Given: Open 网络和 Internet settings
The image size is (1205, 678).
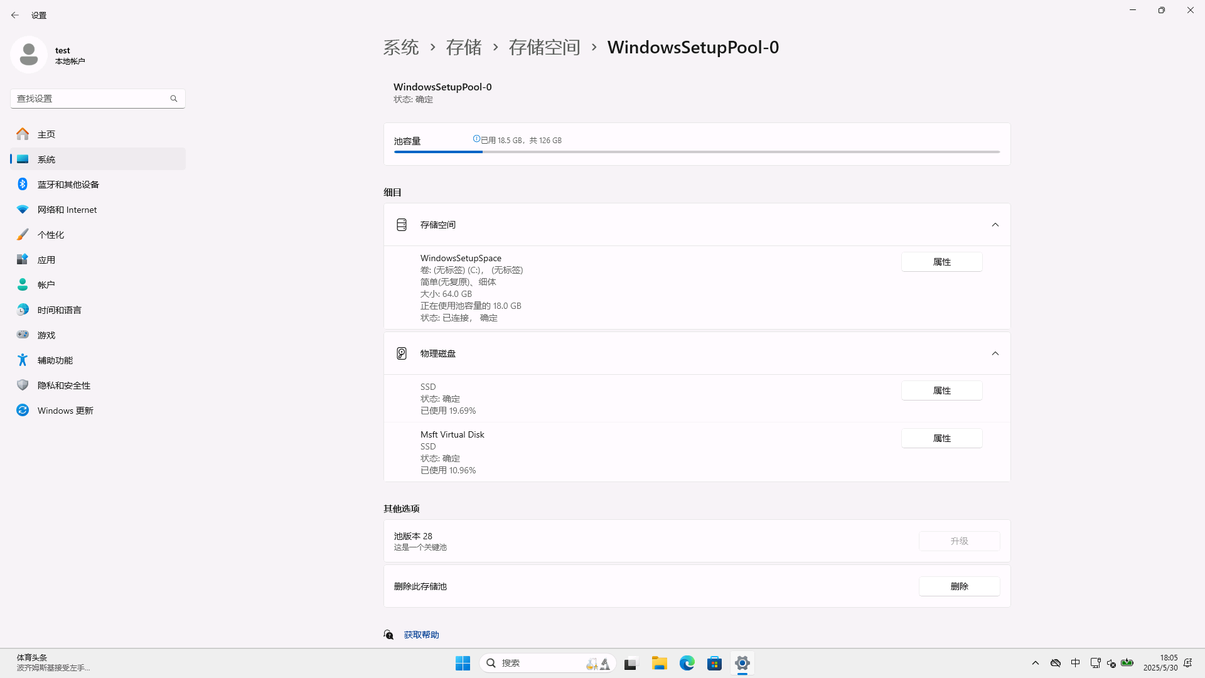Looking at the screenshot, I should pos(98,209).
